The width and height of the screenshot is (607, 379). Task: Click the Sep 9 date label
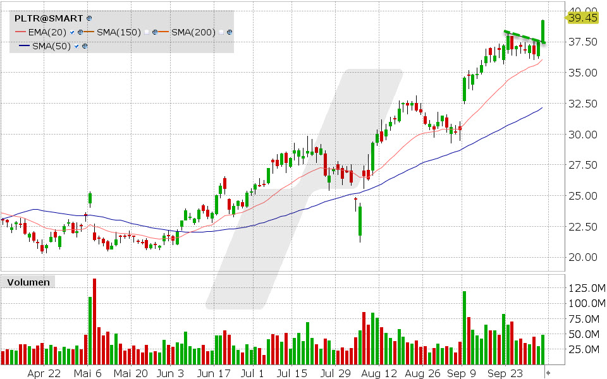(462, 373)
